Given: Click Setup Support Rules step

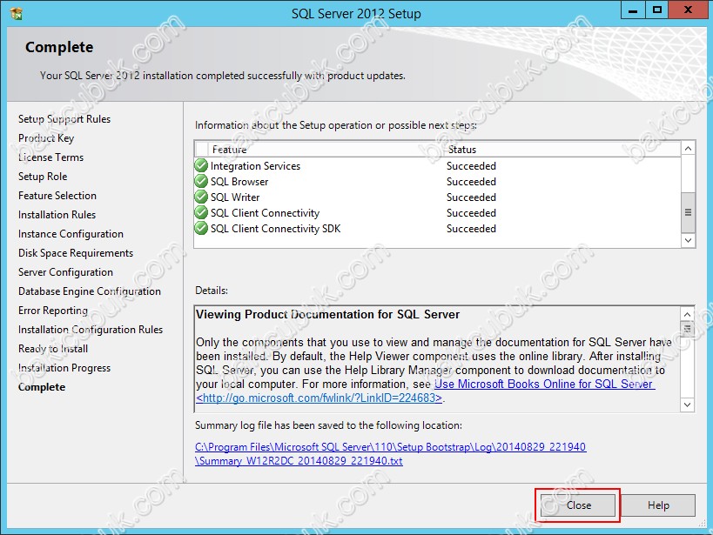Looking at the screenshot, I should pyautogui.click(x=64, y=119).
